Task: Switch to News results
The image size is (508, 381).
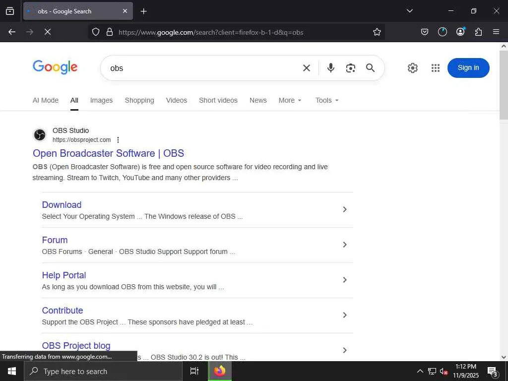Action: [x=258, y=100]
